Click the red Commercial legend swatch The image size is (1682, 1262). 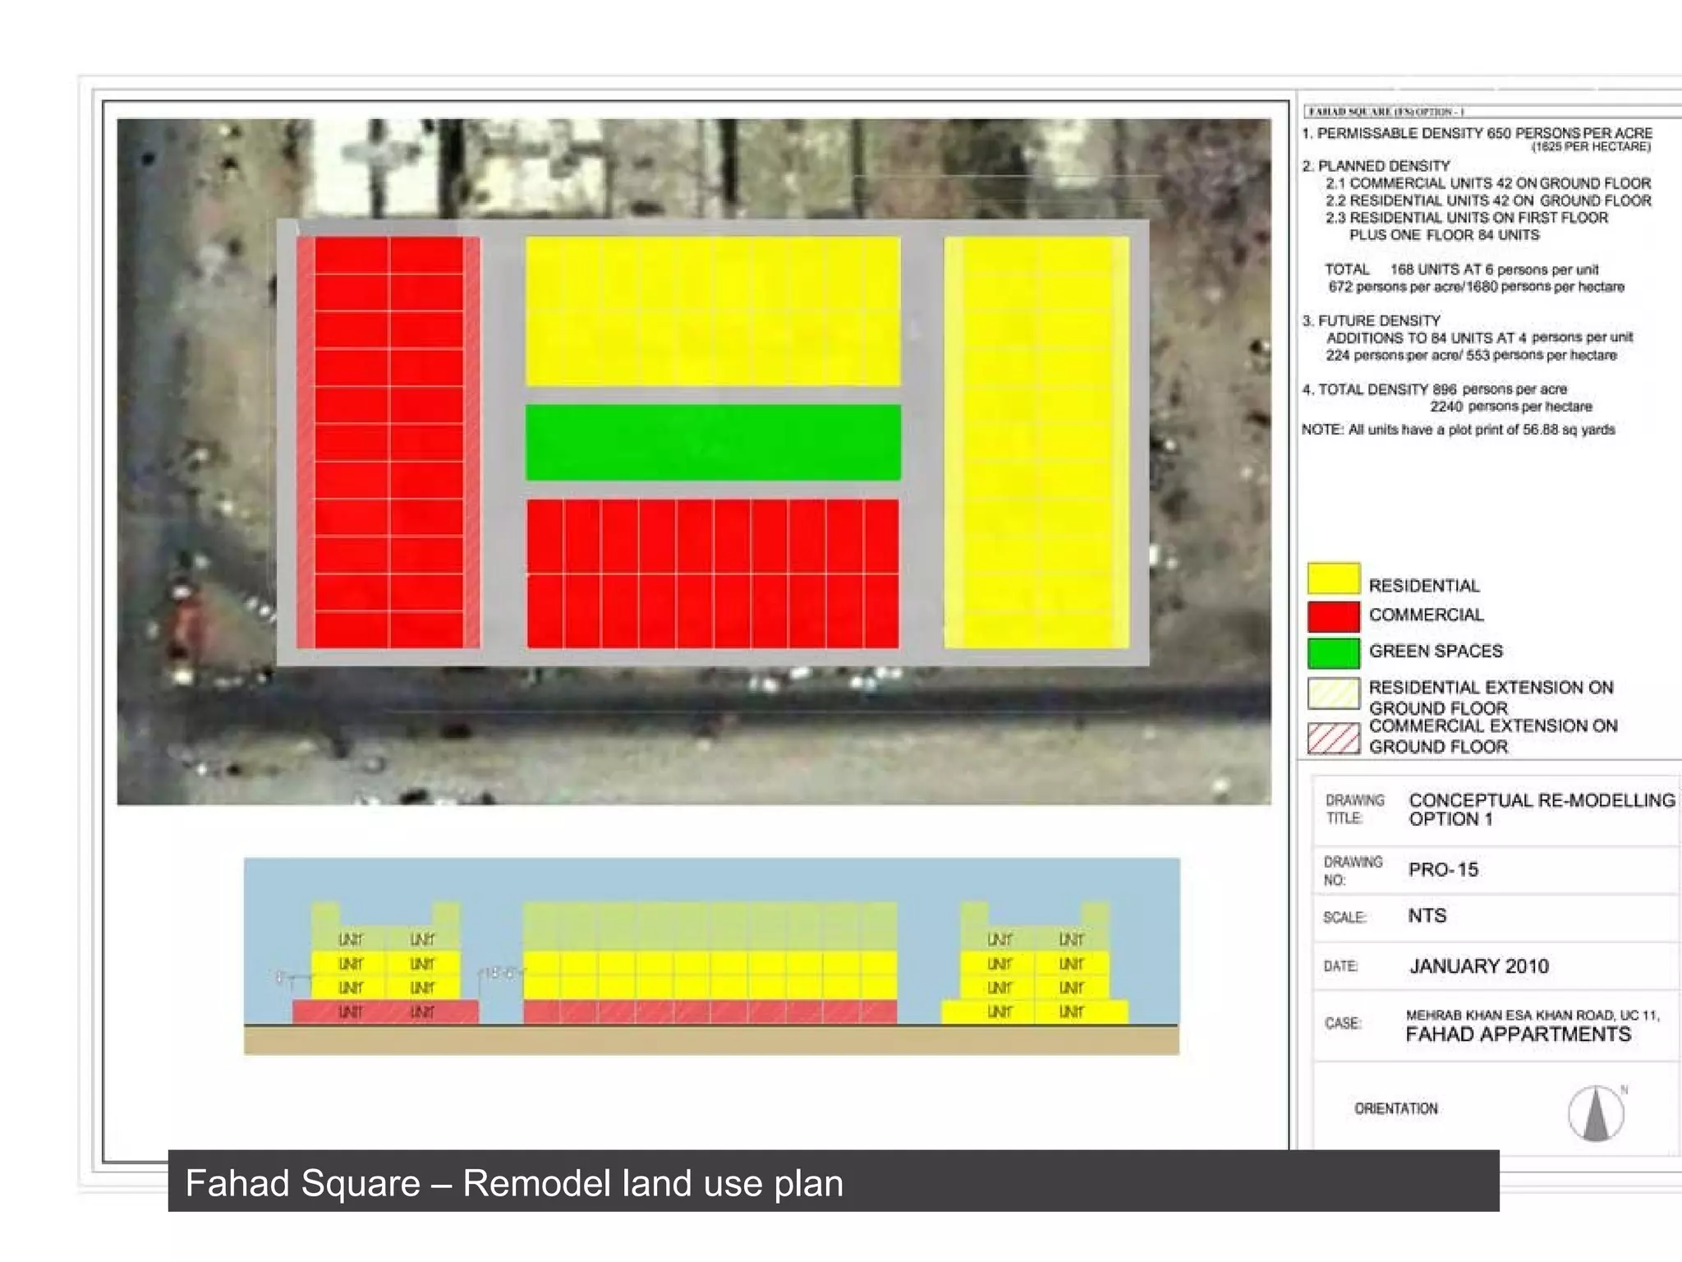tap(1334, 616)
